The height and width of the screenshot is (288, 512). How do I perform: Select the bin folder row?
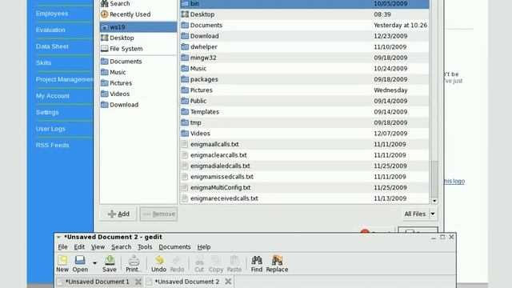pos(305,3)
